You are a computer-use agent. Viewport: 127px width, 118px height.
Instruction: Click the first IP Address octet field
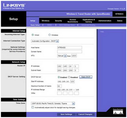[59, 66]
